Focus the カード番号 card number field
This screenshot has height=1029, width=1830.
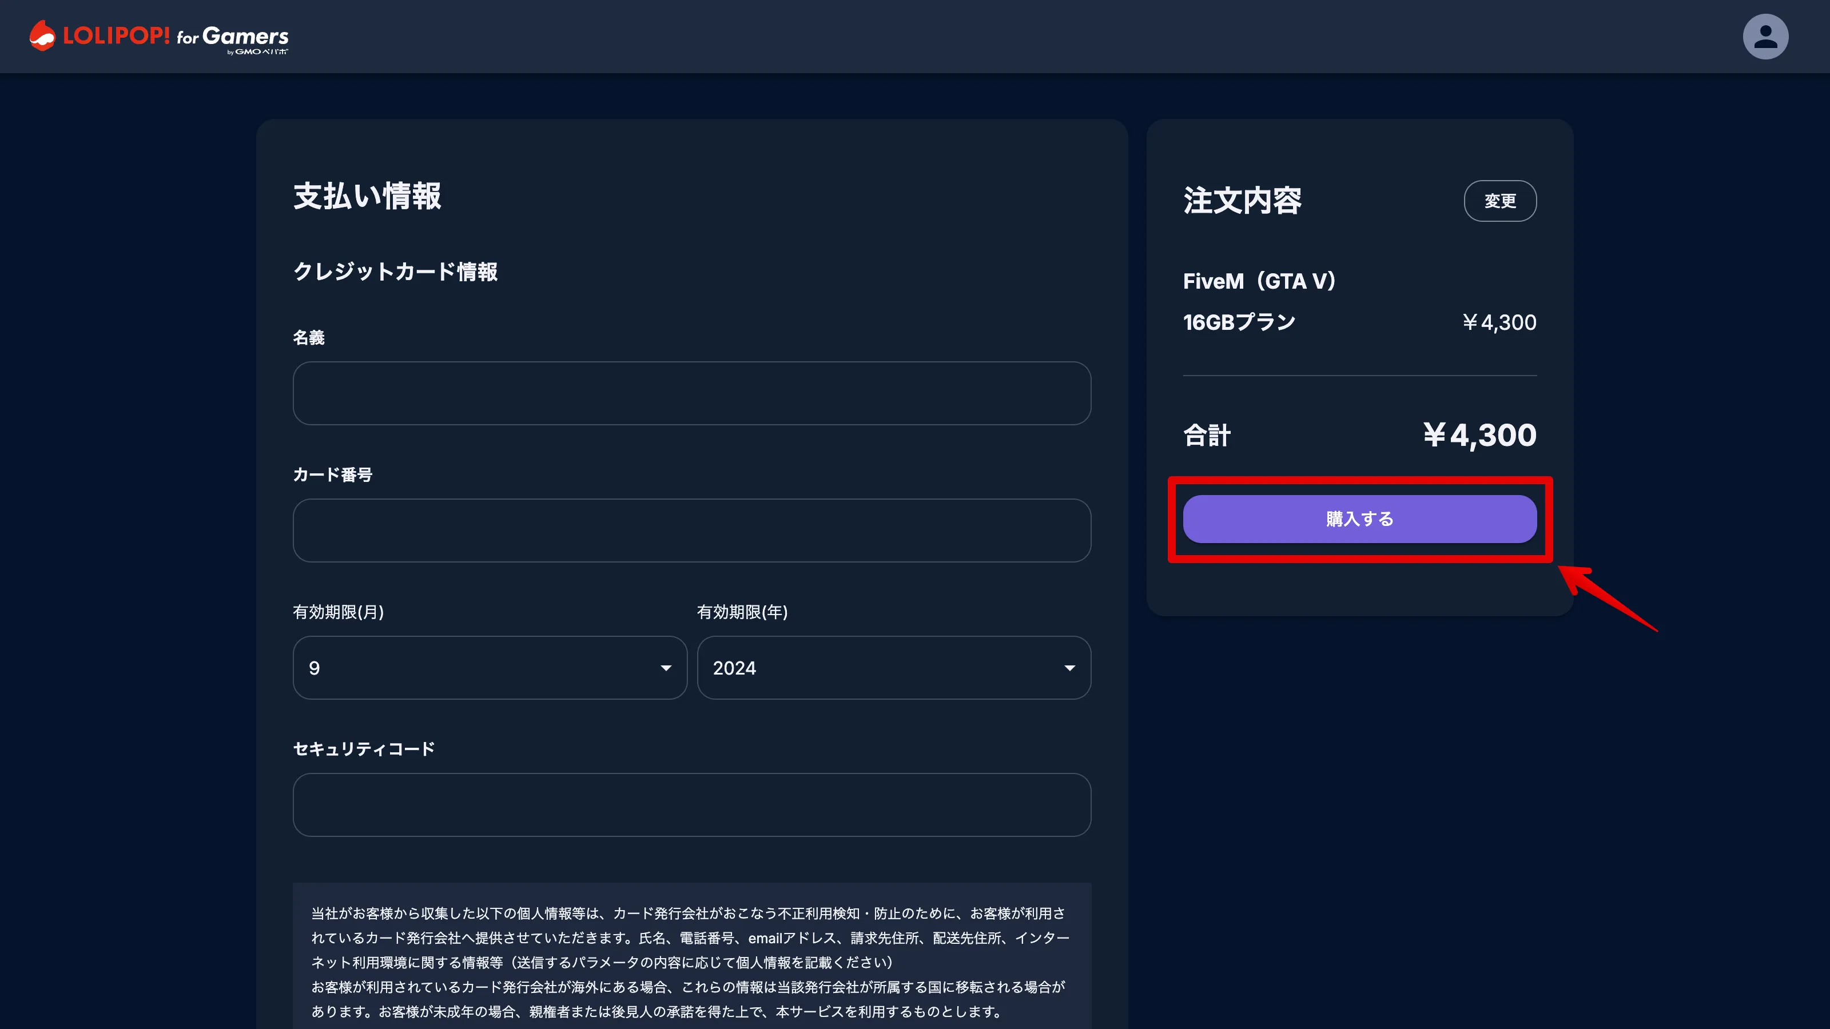(x=691, y=531)
